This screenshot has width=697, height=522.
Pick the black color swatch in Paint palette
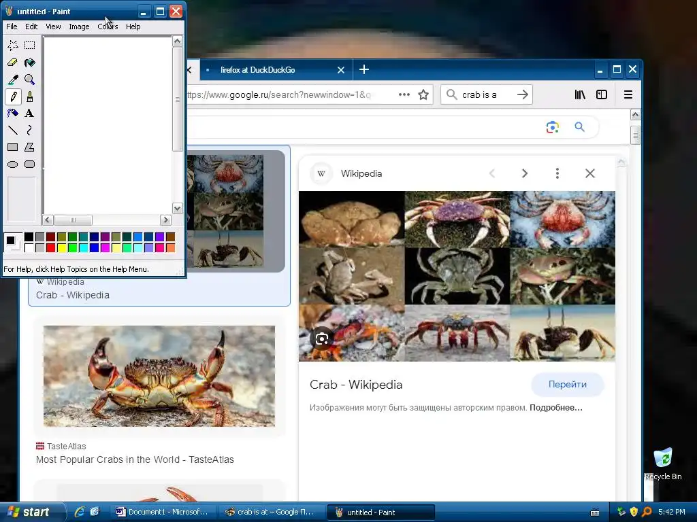pos(29,237)
